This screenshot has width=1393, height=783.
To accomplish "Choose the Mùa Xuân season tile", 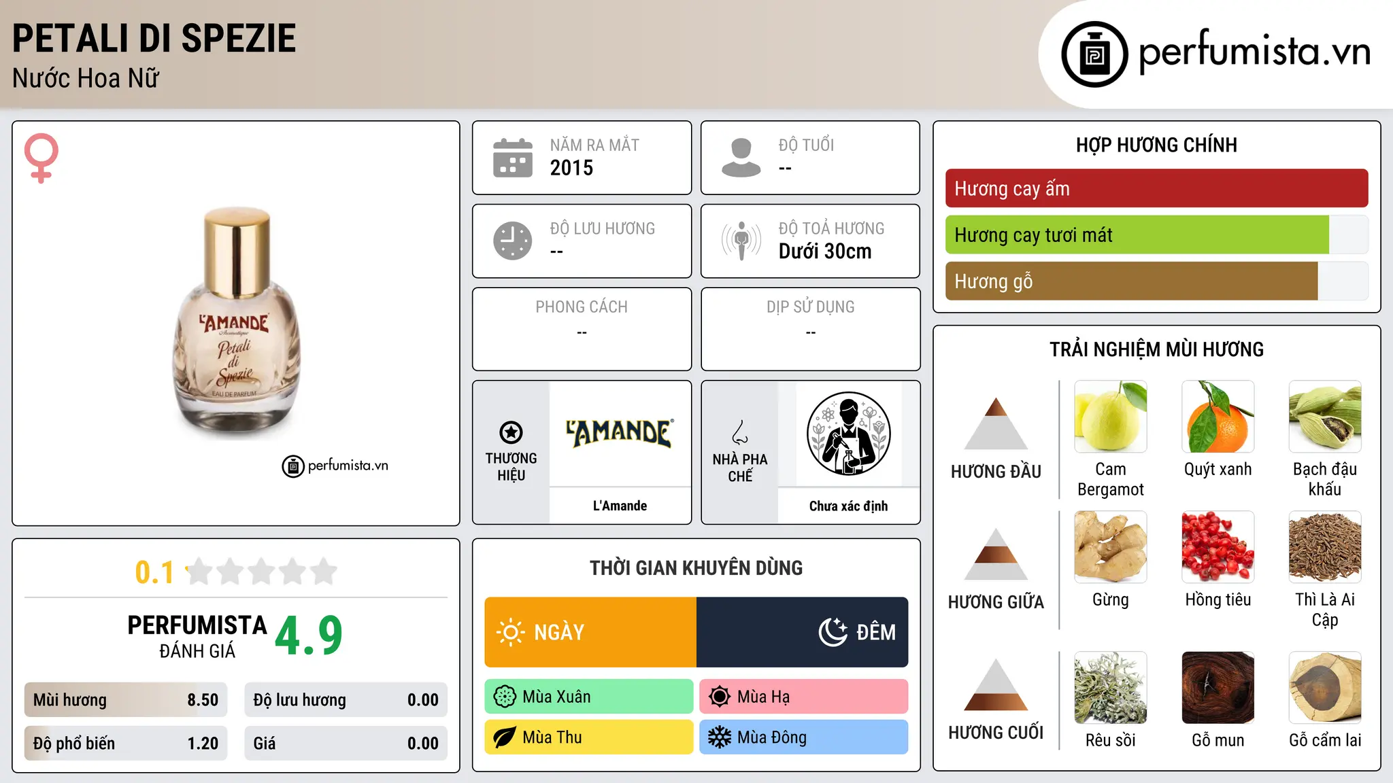I will (x=589, y=697).
